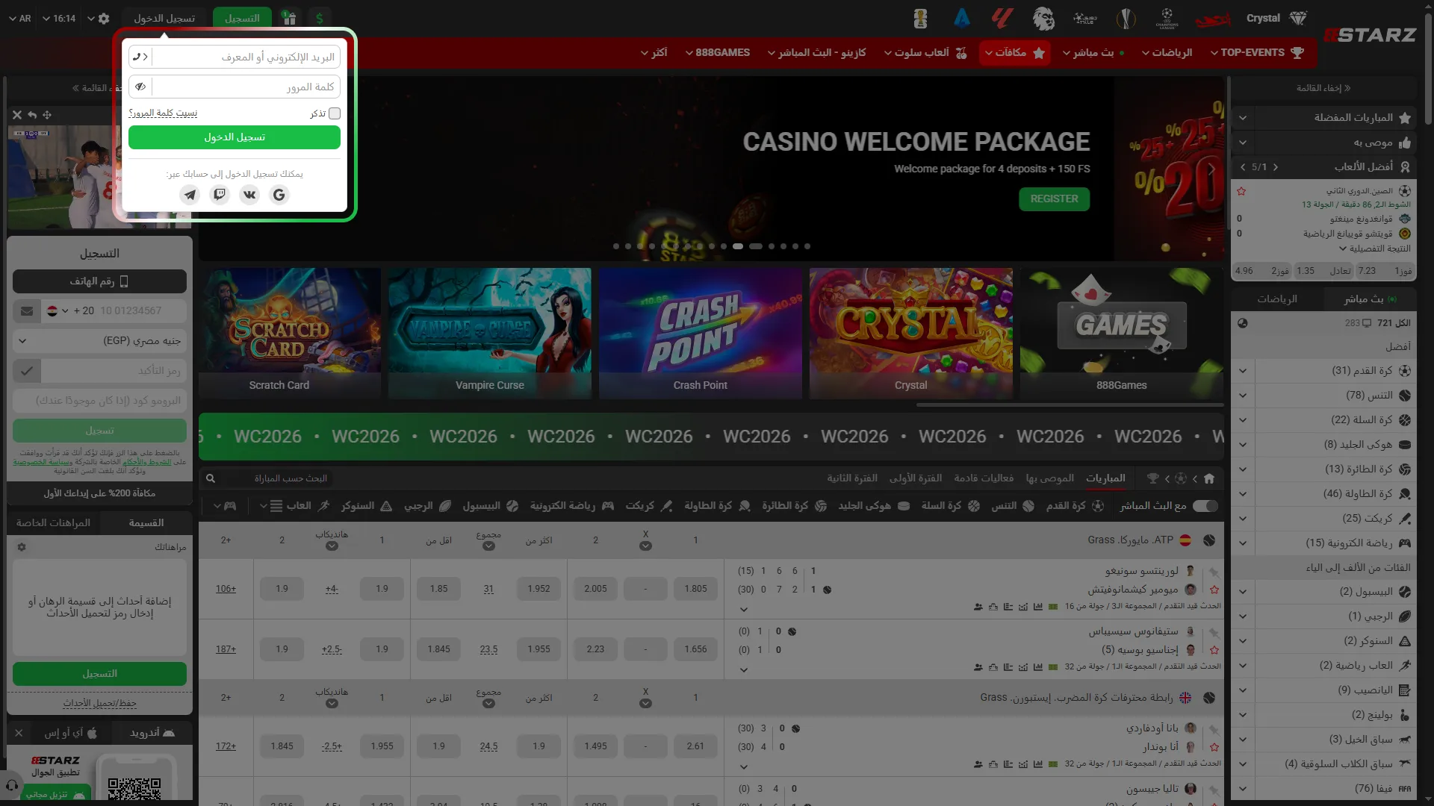Click the email registration envelope icon
This screenshot has width=1434, height=806.
click(x=27, y=311)
